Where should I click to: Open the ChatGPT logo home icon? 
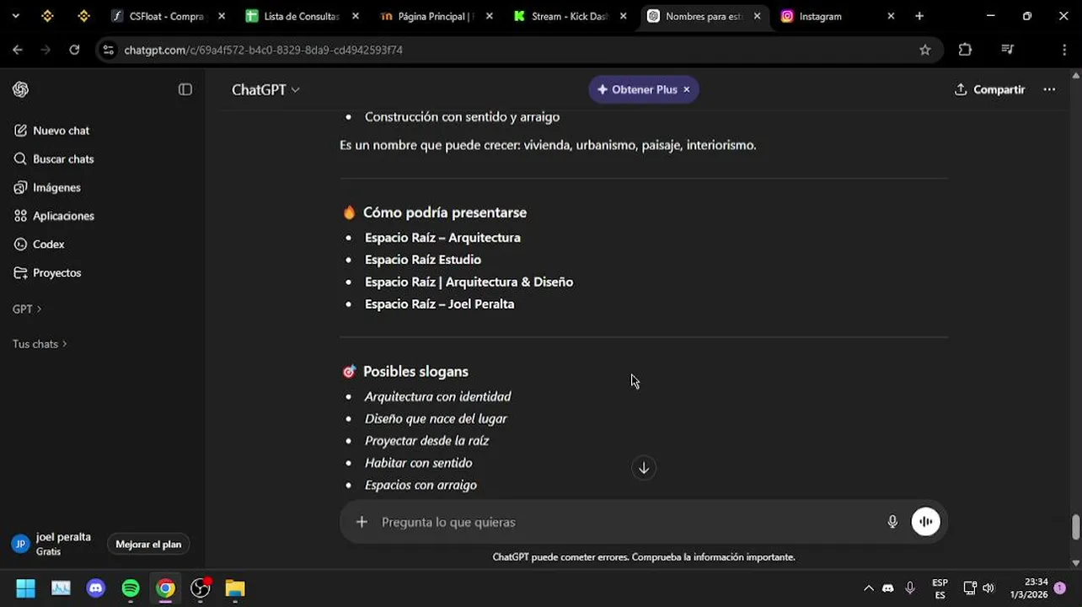click(21, 89)
